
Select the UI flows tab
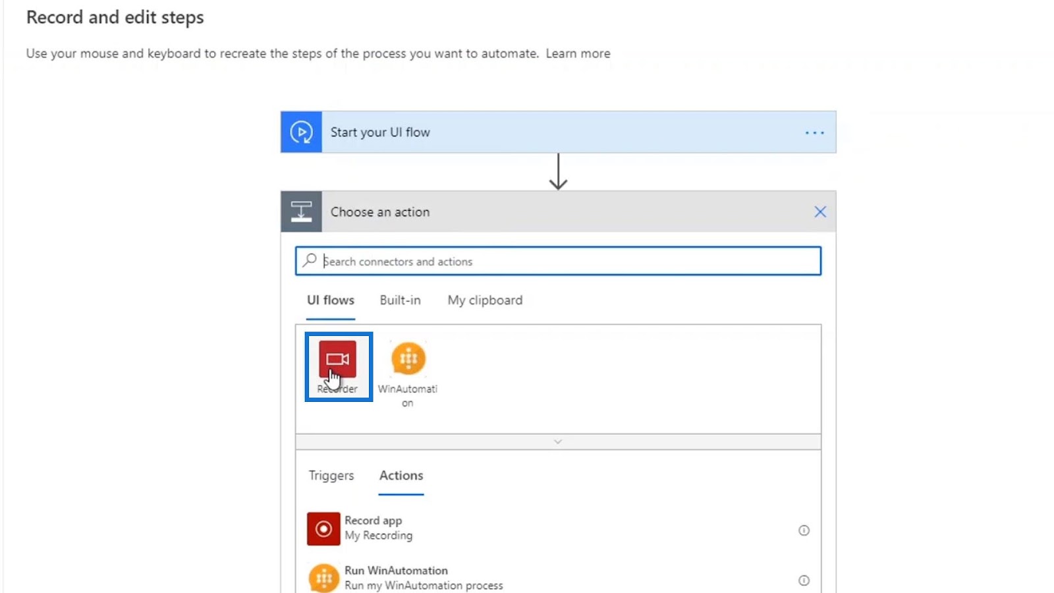pyautogui.click(x=331, y=300)
